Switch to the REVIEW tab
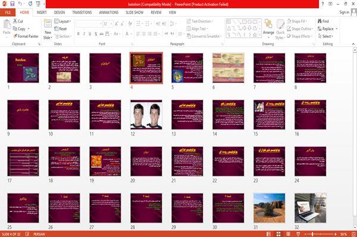Screen dimensions: 357x237 point(156,12)
